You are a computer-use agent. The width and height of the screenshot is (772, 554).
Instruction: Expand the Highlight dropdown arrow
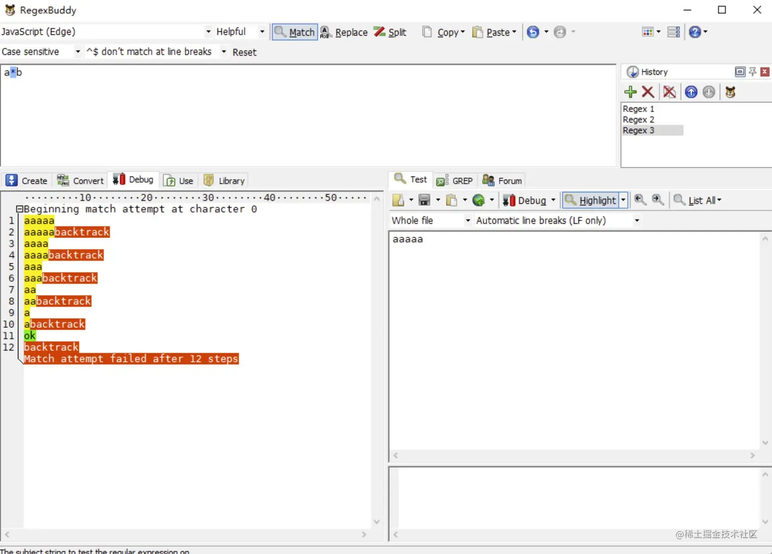623,200
